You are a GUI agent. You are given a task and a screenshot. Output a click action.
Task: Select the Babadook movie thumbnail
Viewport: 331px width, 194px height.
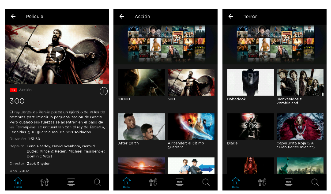(x=250, y=82)
